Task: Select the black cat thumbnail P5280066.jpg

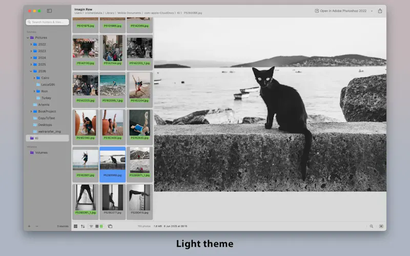Action: [112, 164]
